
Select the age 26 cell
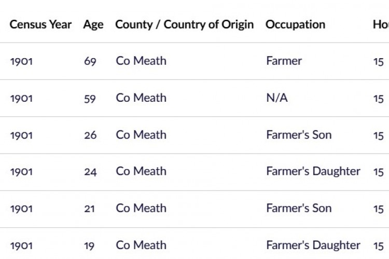[90, 135]
